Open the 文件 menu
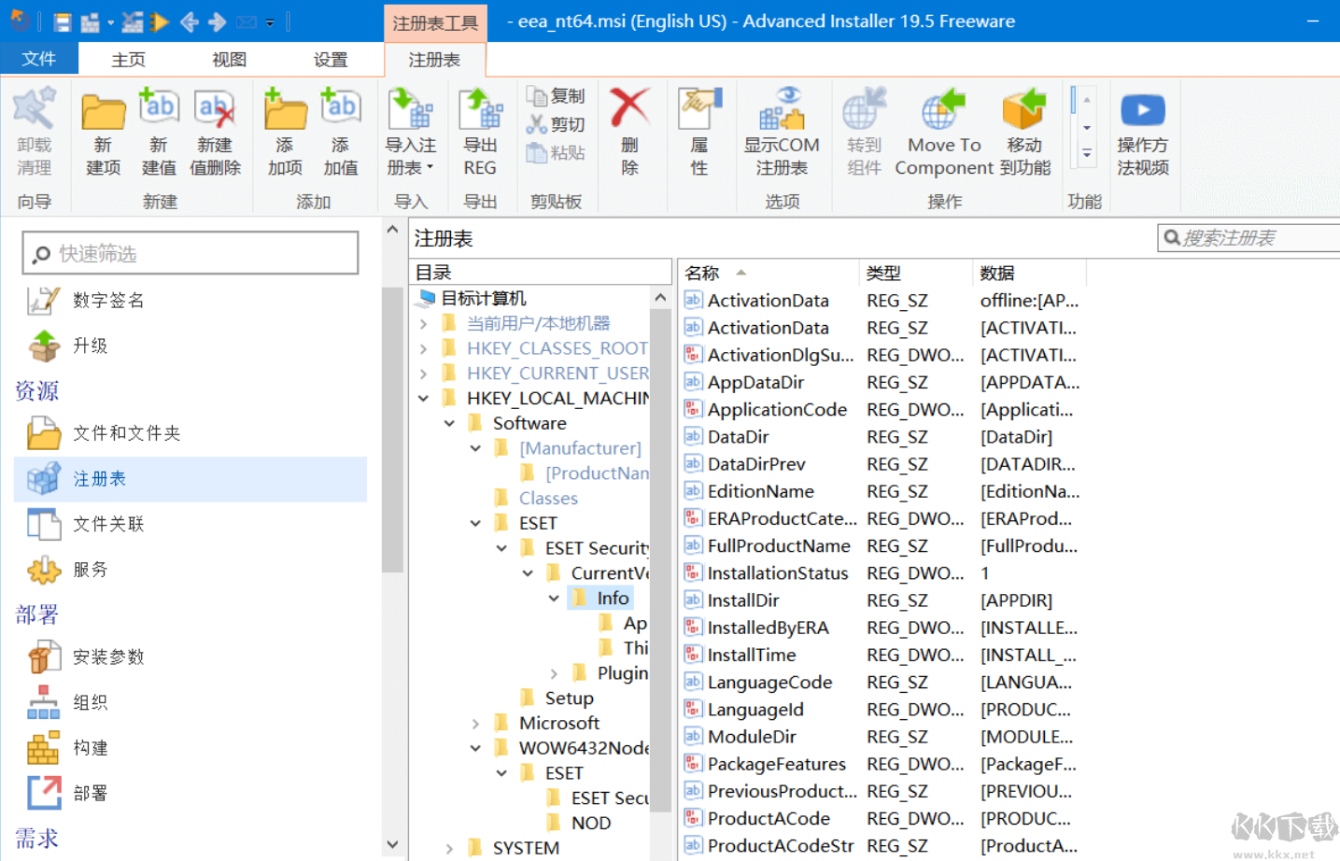Screen dimensions: 1340x861 point(39,58)
